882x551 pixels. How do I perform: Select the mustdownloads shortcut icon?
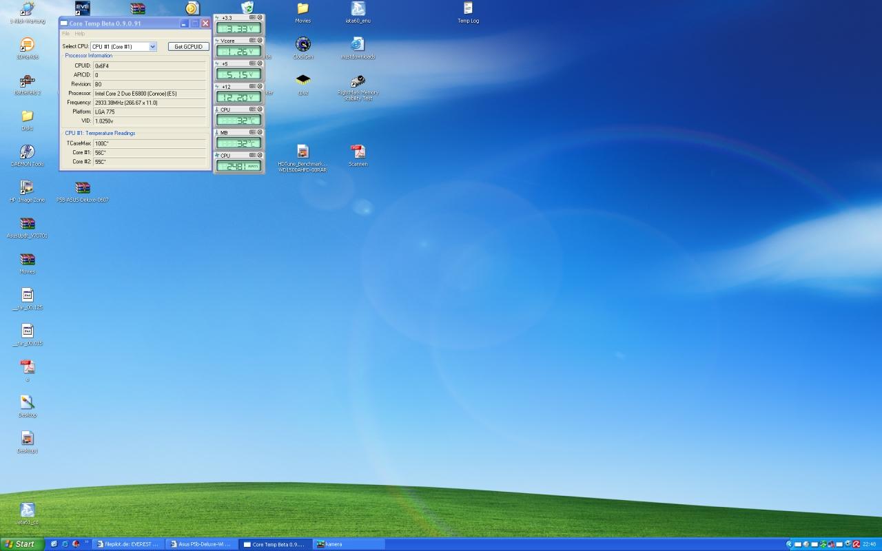(358, 48)
